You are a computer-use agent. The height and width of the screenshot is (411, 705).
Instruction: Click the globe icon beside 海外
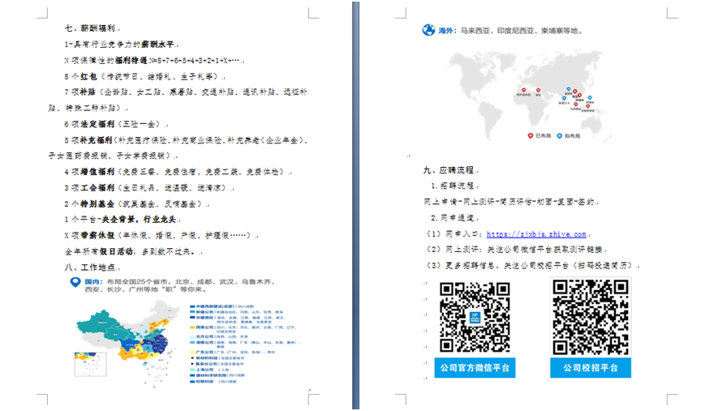pyautogui.click(x=428, y=30)
